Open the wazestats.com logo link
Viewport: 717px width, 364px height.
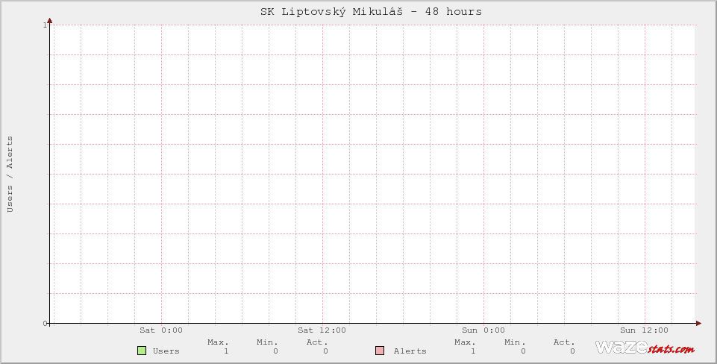point(645,348)
